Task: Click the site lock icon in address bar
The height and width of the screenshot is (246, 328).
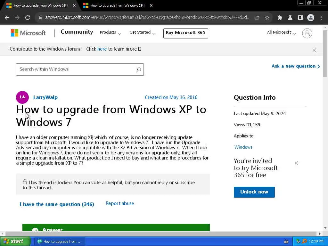Action: click(40, 18)
